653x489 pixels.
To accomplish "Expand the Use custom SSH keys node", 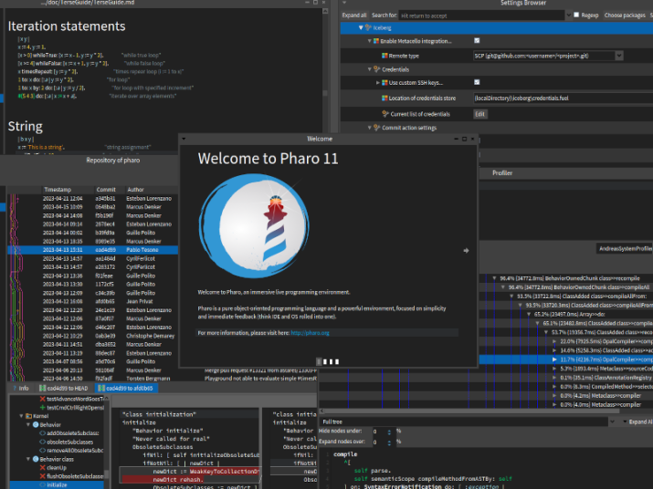I will 378,83.
